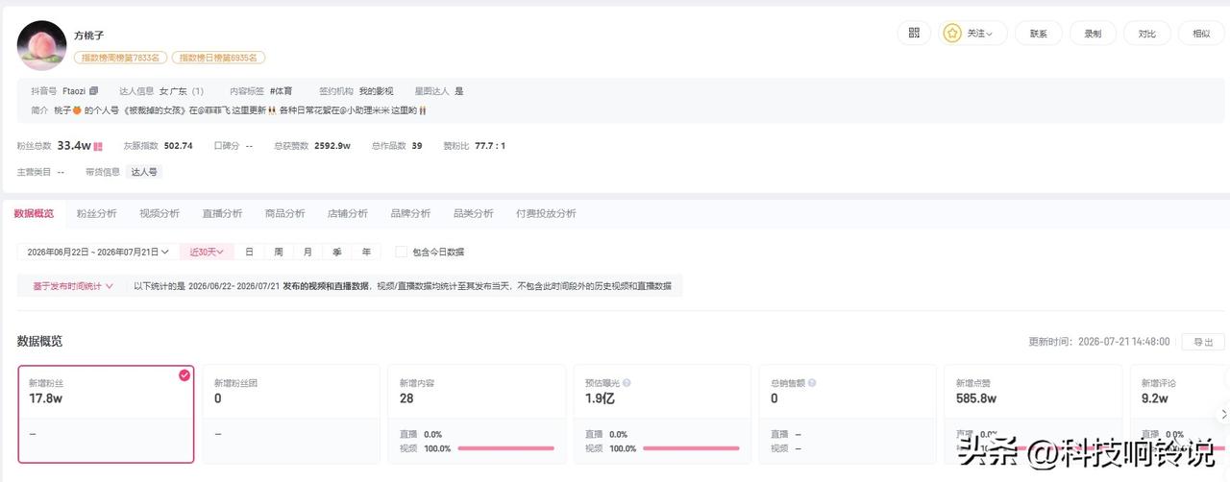1230x482 pixels.
Task: Click the 我的影视 agency name
Action: 376,91
